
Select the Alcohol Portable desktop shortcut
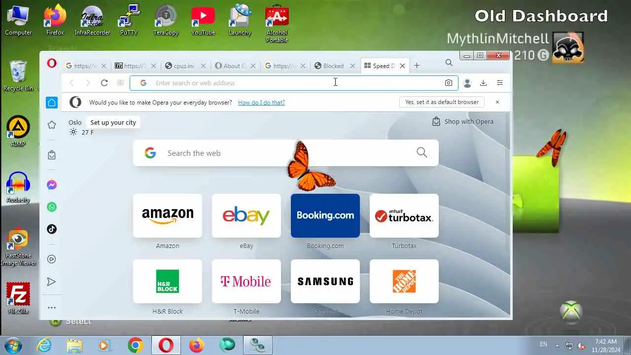point(277,24)
